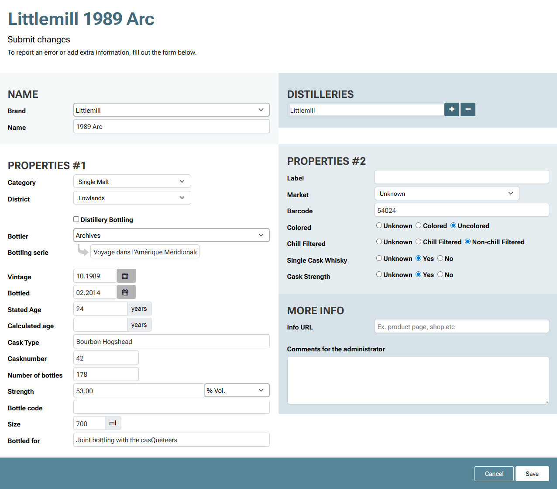
Task: Edit the Size field 700
Action: 89,423
